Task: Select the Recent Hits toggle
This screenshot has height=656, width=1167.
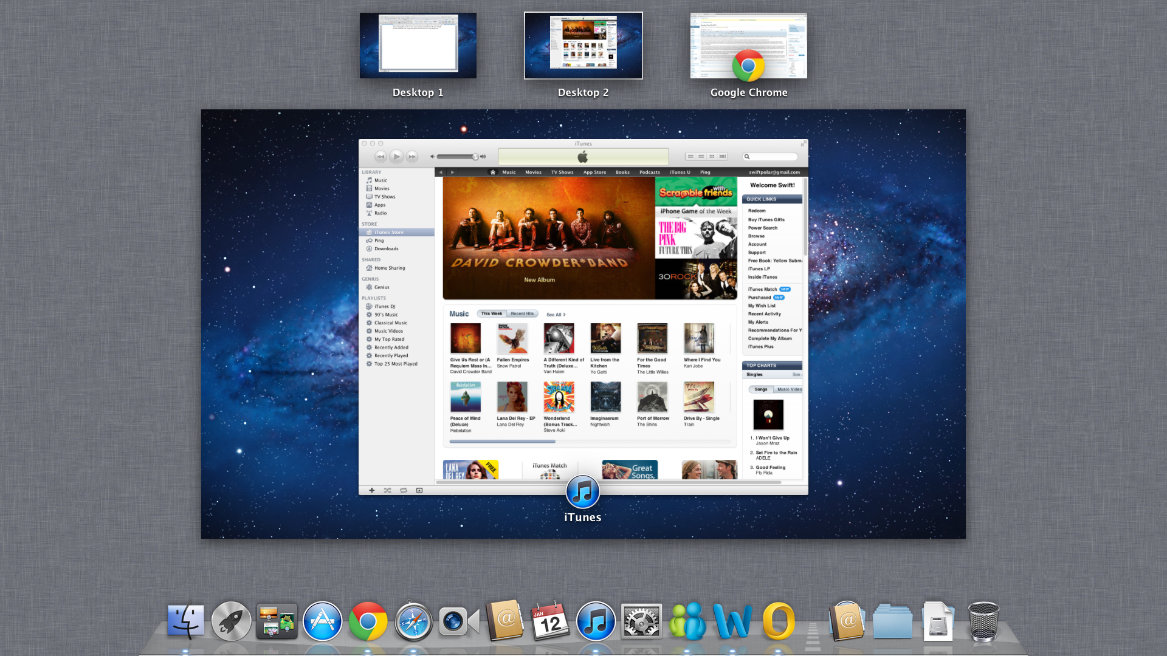Action: pyautogui.click(x=522, y=314)
